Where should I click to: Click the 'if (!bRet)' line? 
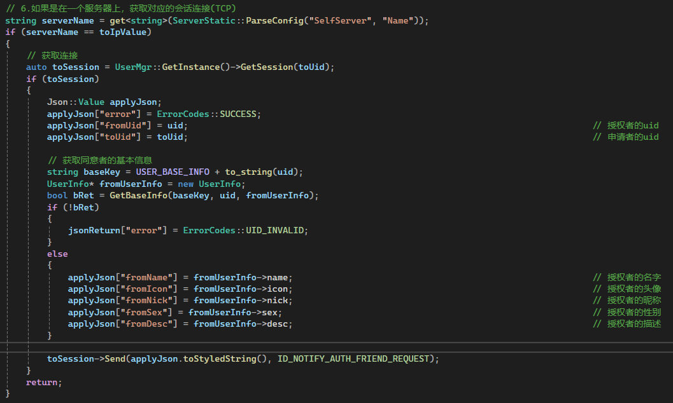[x=73, y=207]
